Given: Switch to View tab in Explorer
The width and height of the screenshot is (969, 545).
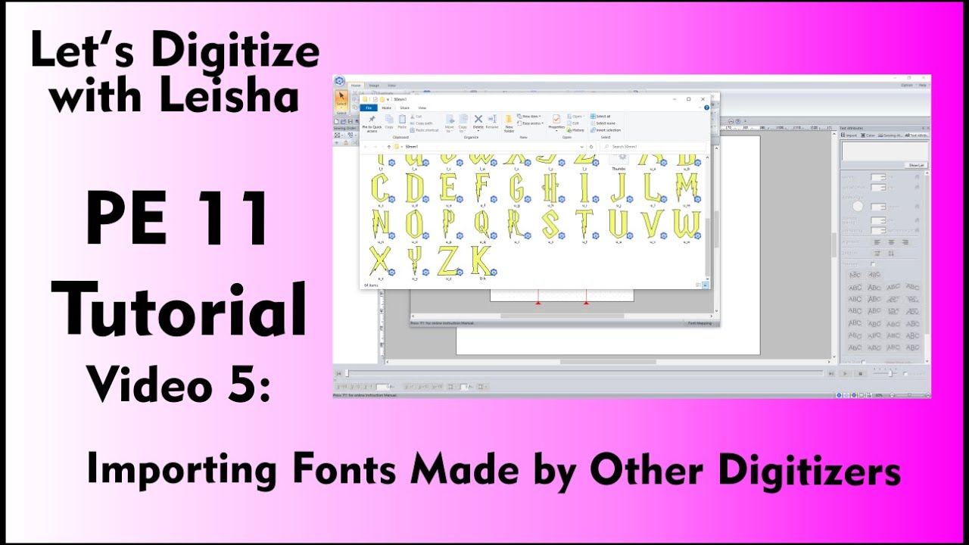Looking at the screenshot, I should point(422,107).
